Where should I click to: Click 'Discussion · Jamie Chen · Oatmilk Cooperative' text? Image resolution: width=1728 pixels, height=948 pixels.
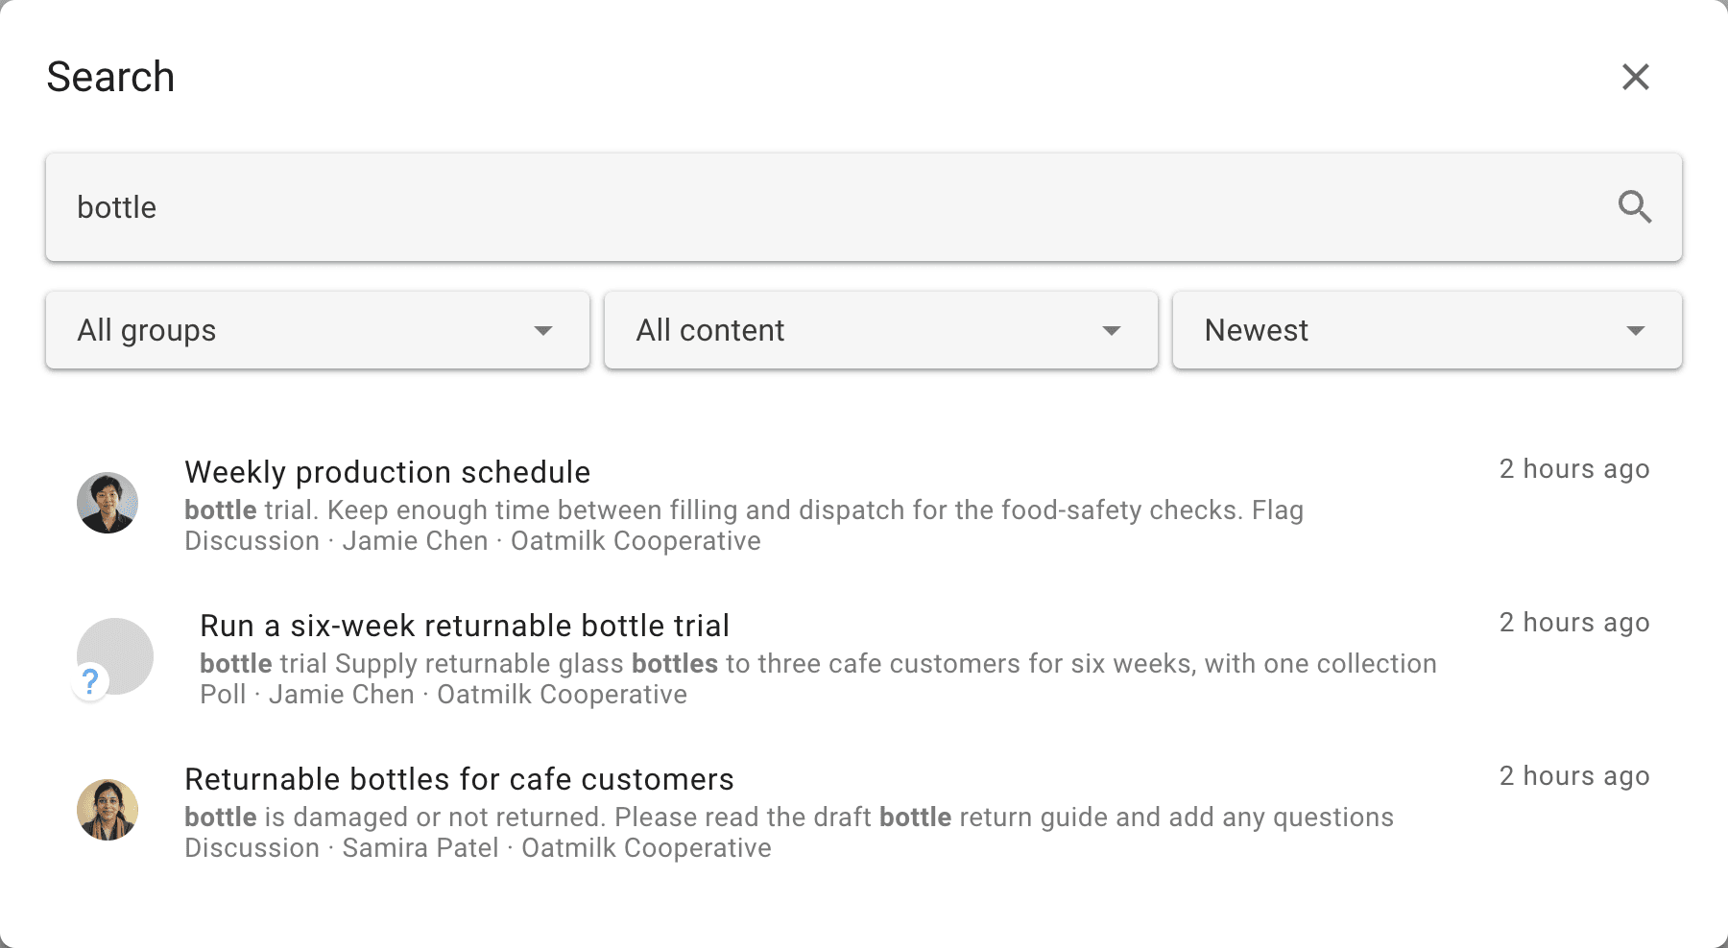[472, 541]
